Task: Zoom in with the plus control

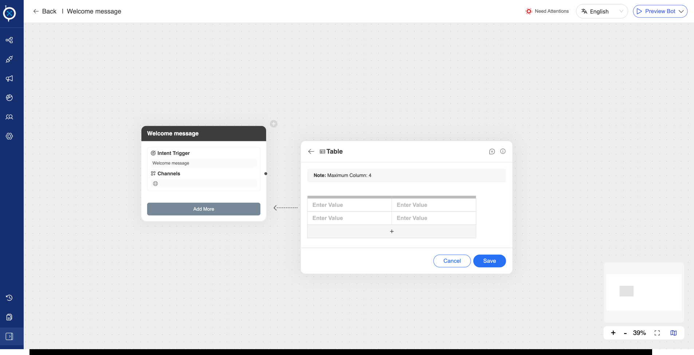Action: coord(613,333)
